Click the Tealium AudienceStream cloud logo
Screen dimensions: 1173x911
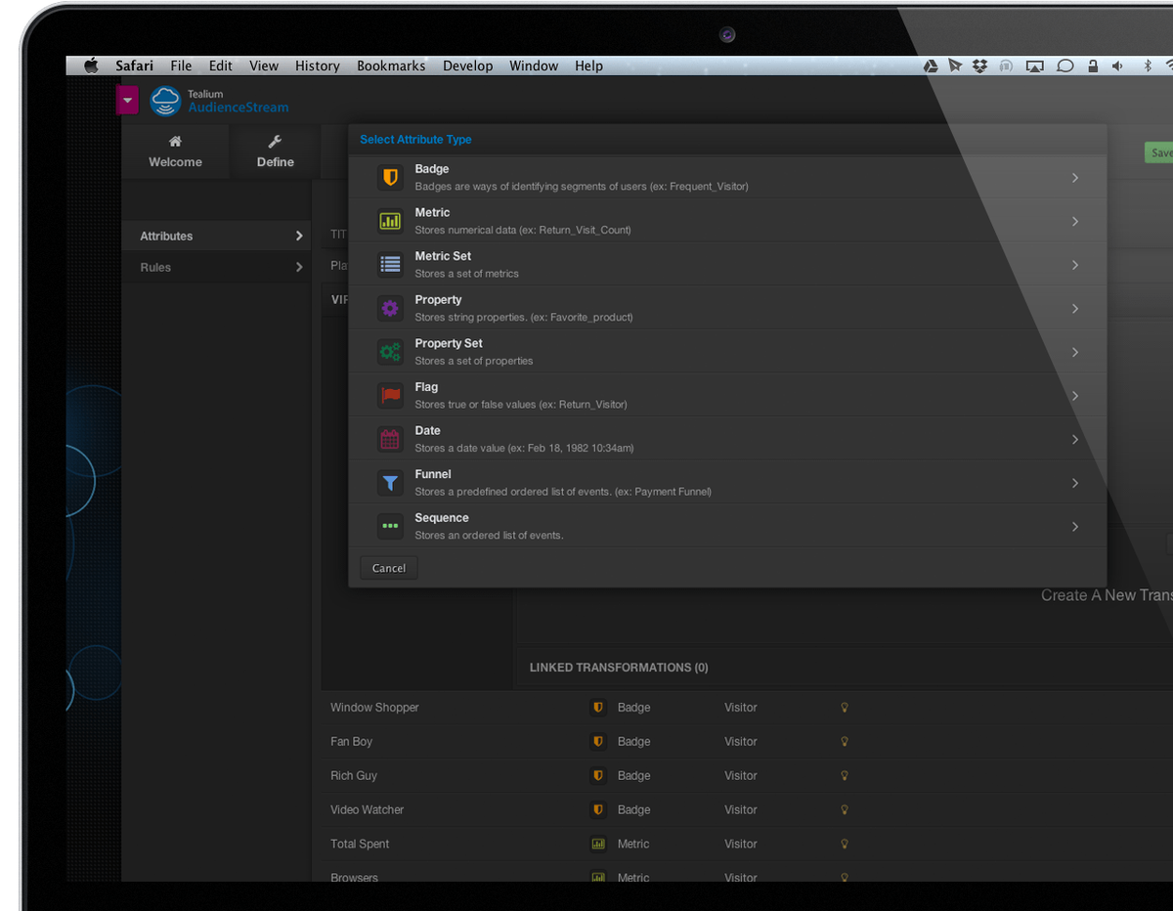tap(165, 101)
